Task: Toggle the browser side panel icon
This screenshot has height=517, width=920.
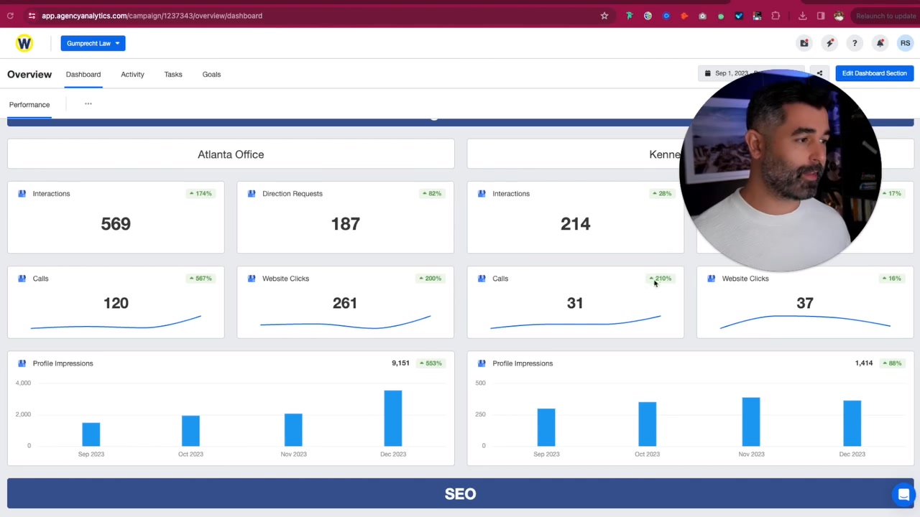Action: 821,16
